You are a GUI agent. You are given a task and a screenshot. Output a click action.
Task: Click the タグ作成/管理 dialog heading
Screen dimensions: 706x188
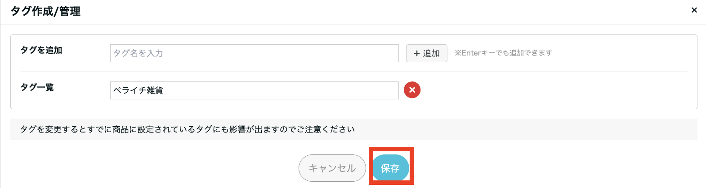tap(45, 11)
